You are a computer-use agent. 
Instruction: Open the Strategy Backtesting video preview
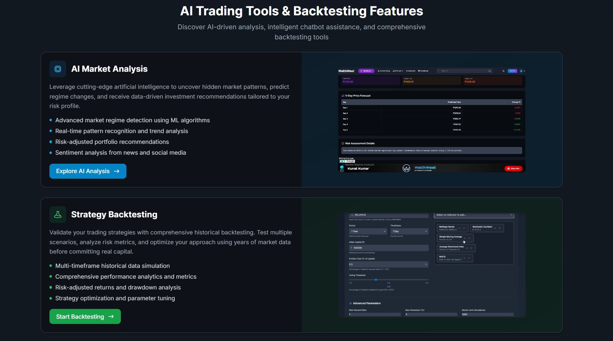tap(432, 265)
